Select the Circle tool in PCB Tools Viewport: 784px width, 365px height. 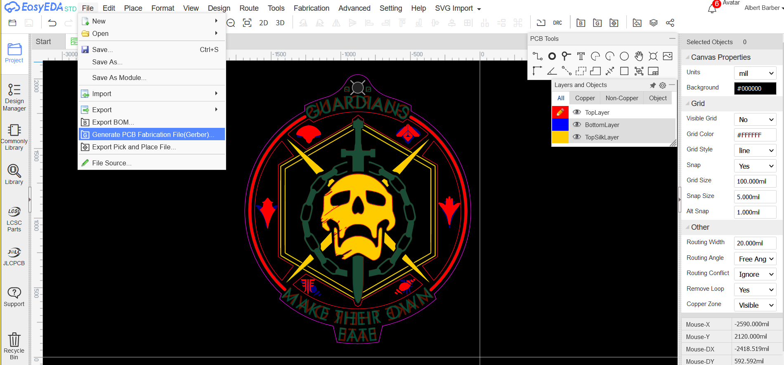624,56
